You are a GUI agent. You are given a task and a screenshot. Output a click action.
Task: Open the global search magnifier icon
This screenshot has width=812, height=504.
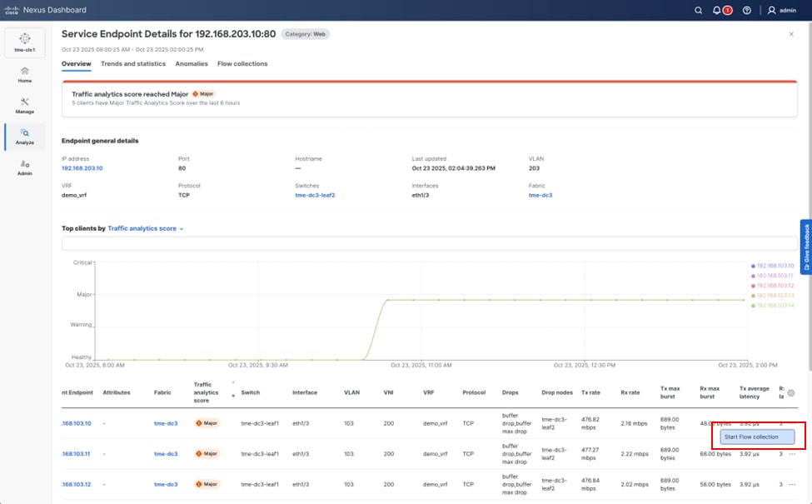point(698,10)
